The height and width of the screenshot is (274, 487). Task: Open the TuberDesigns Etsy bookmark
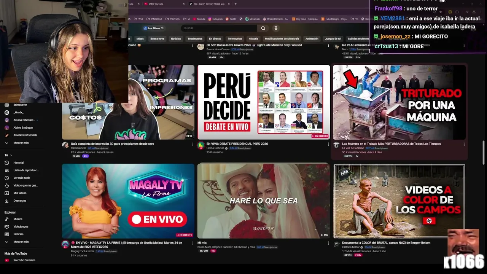coord(334,19)
